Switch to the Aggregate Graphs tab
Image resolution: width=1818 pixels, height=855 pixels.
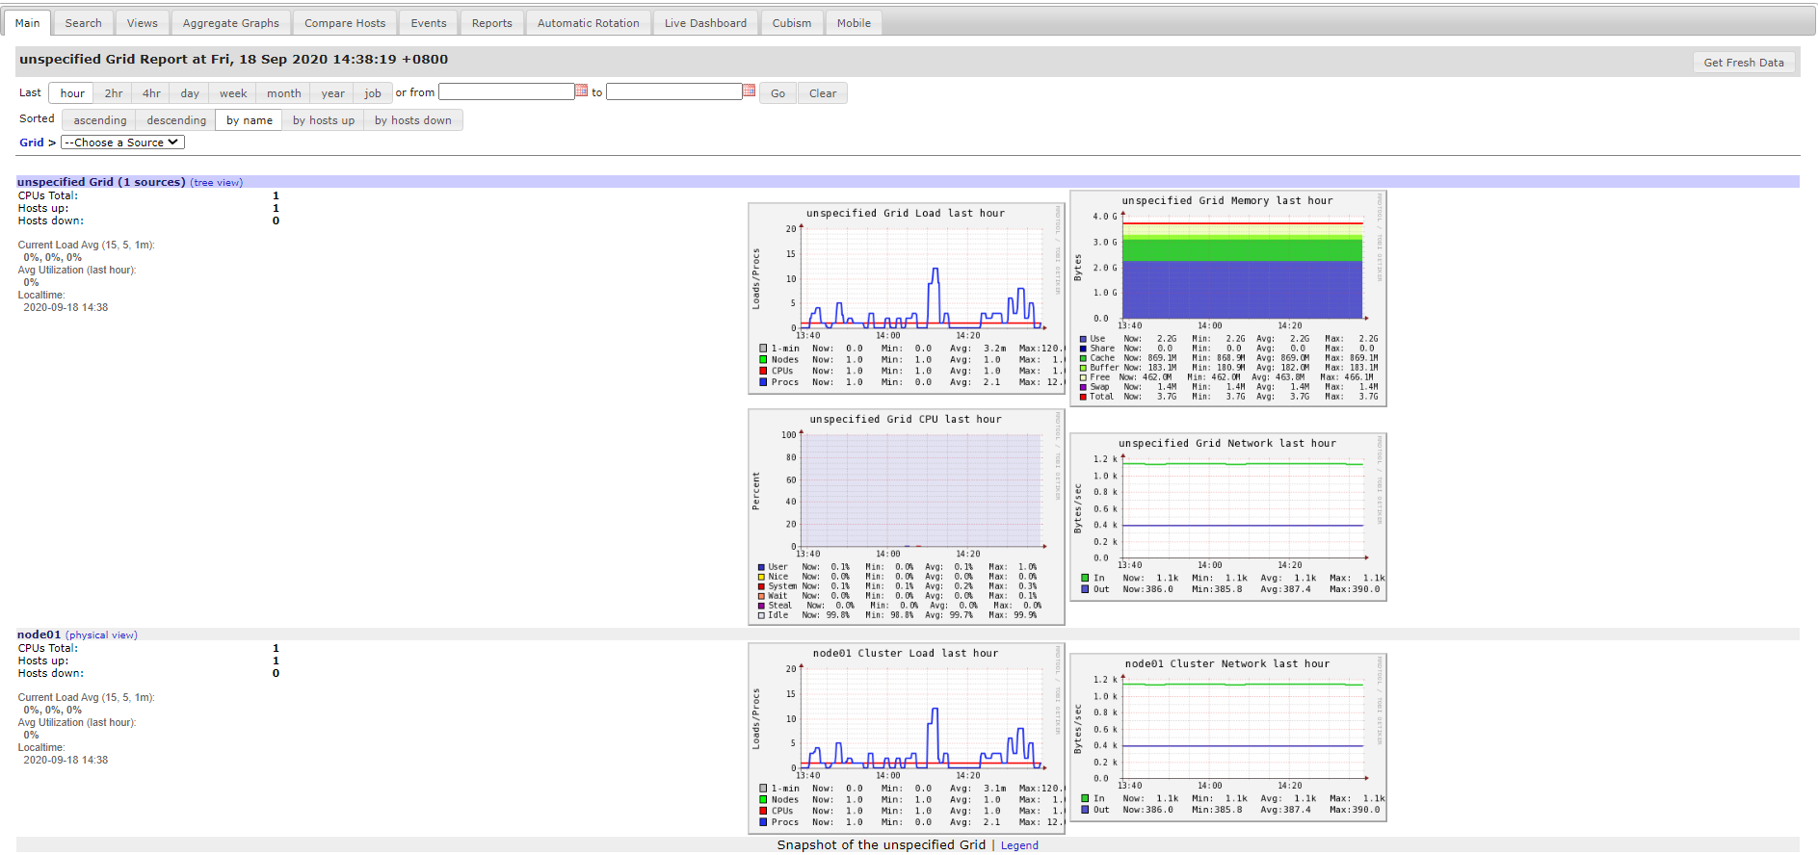tap(231, 23)
